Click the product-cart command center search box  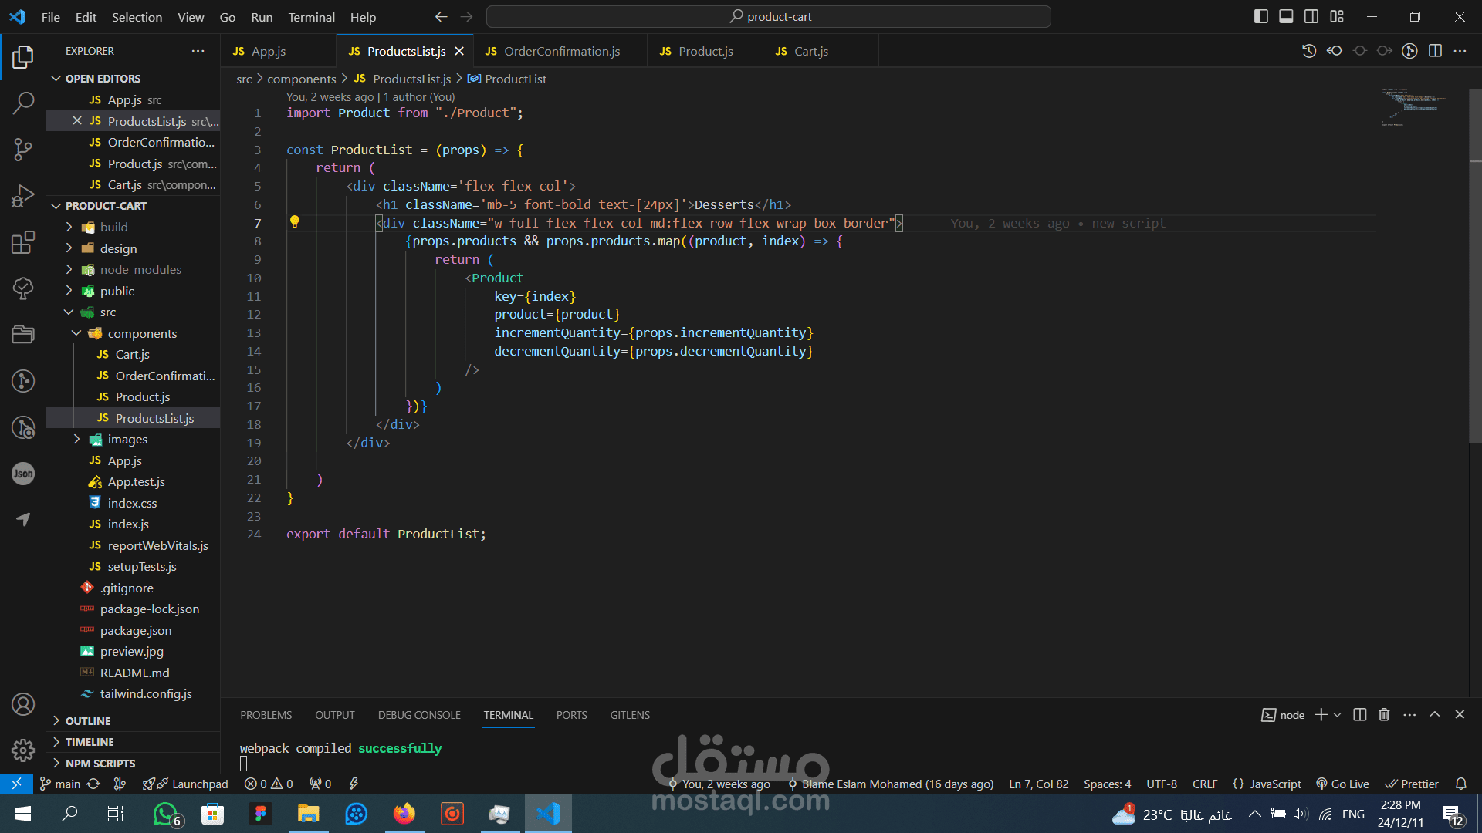[x=769, y=16]
